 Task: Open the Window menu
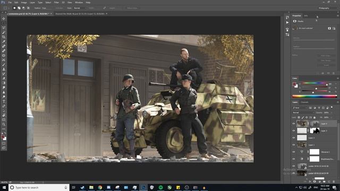click(79, 2)
